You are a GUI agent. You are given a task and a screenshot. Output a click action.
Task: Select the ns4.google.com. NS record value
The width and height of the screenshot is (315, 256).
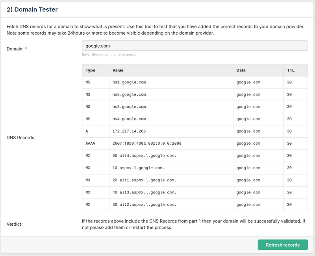130,119
